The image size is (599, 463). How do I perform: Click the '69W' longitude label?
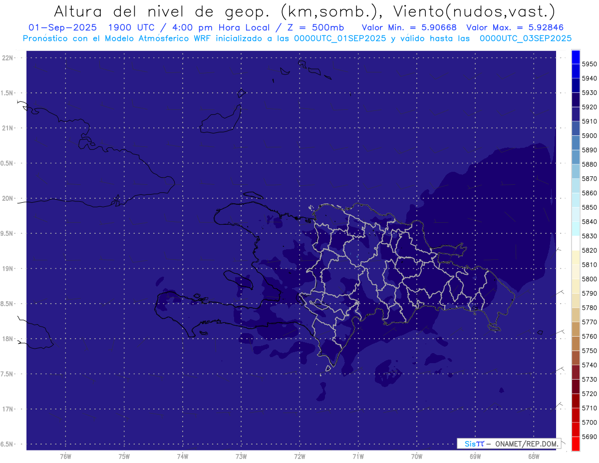tap(475, 456)
